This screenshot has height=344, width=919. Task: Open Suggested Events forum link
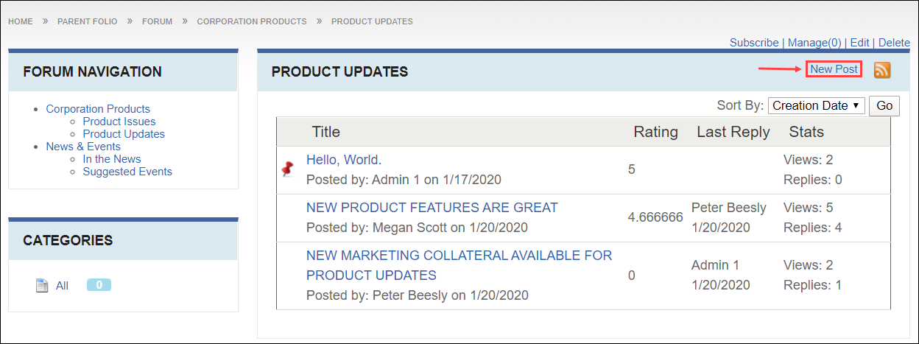[x=127, y=172]
